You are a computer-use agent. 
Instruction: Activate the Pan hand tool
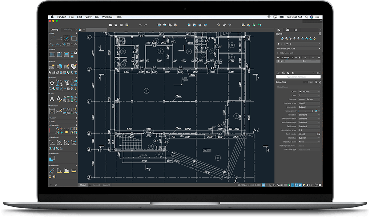(224, 25)
